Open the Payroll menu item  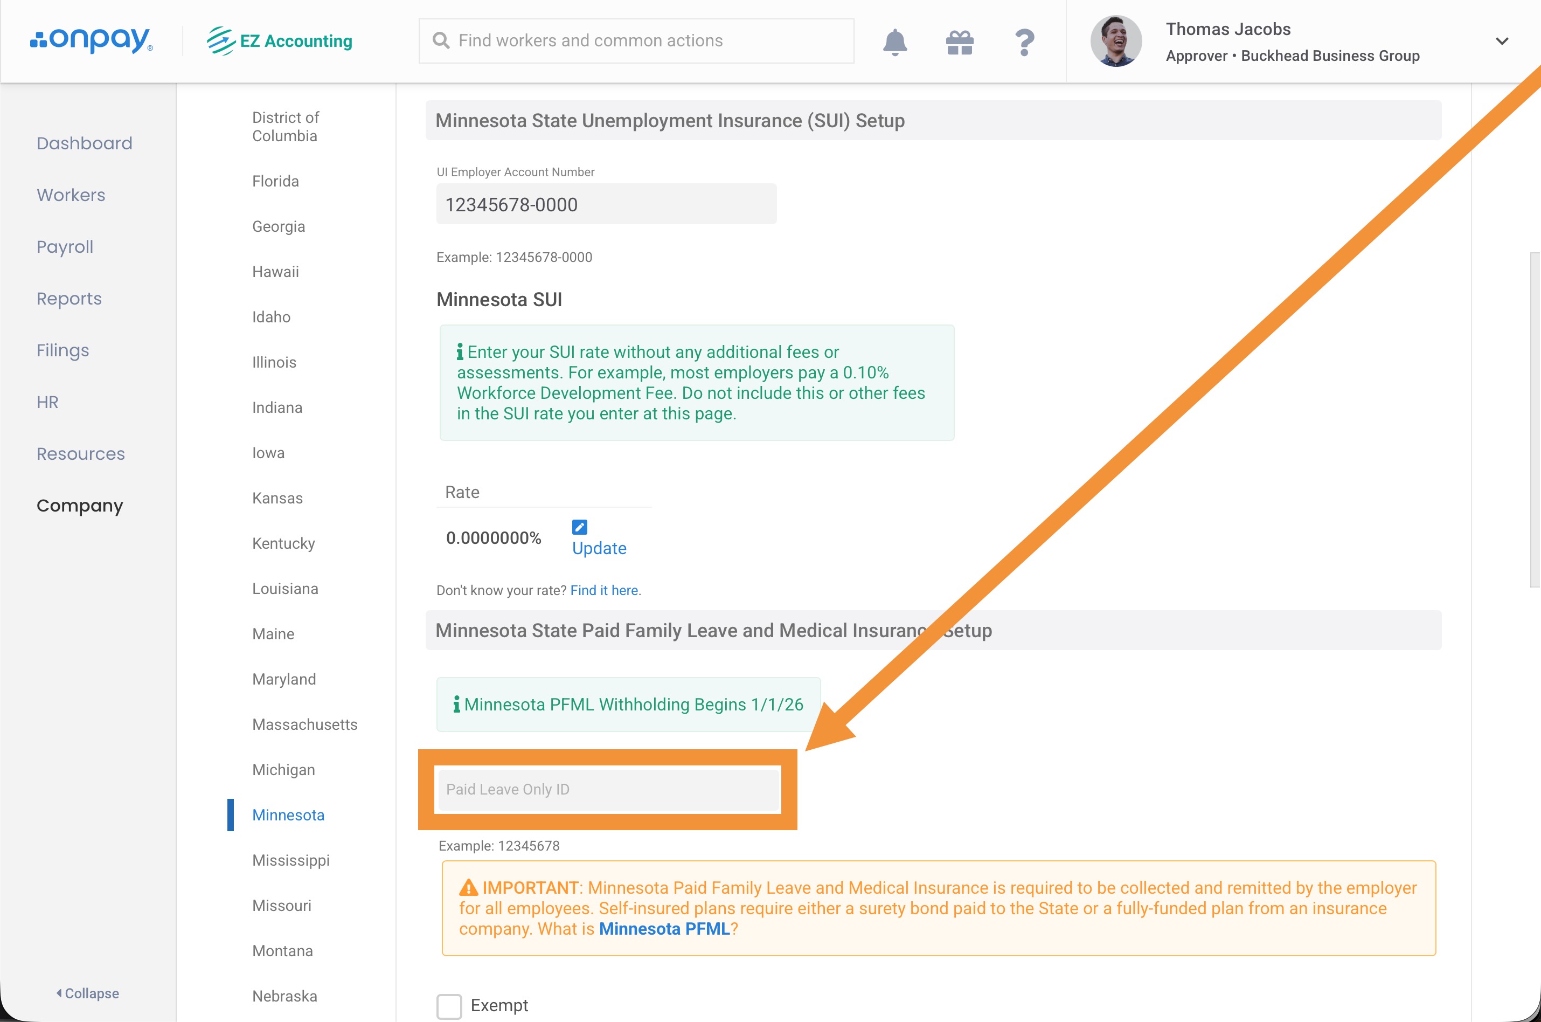pos(65,247)
